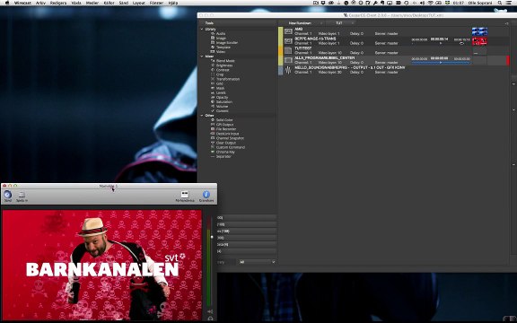This screenshot has width=517, height=323.
Task: Click the Sänd broadcast icon in Wirecast window
Action: tap(7, 196)
